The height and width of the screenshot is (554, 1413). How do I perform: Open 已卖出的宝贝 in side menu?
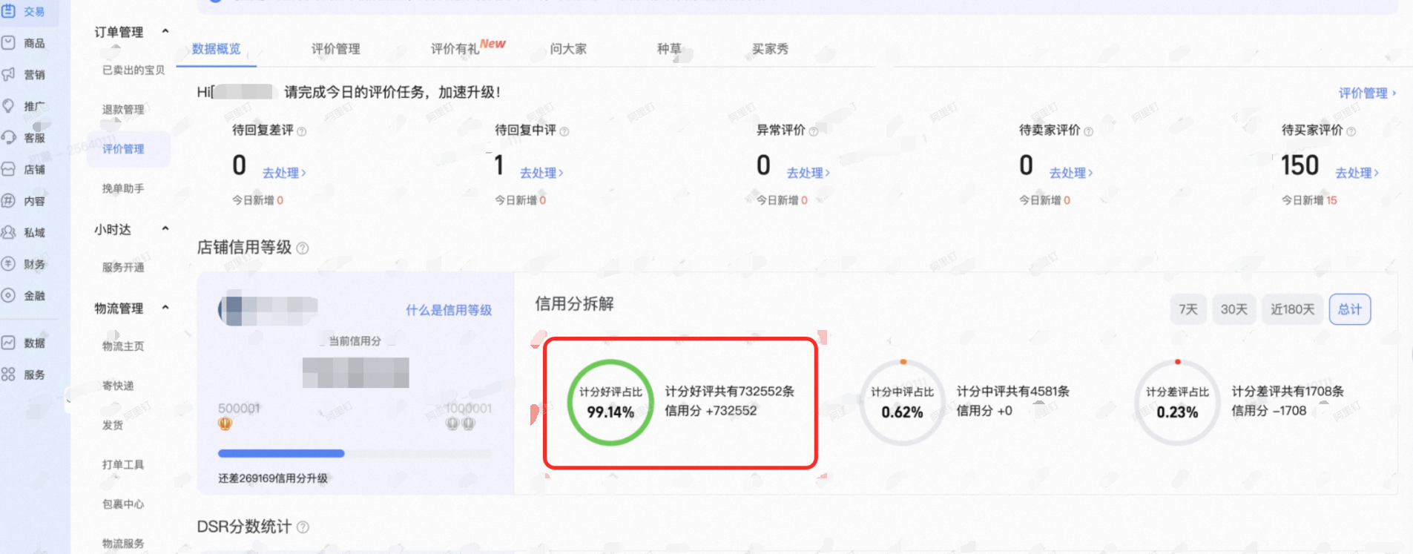134,70
